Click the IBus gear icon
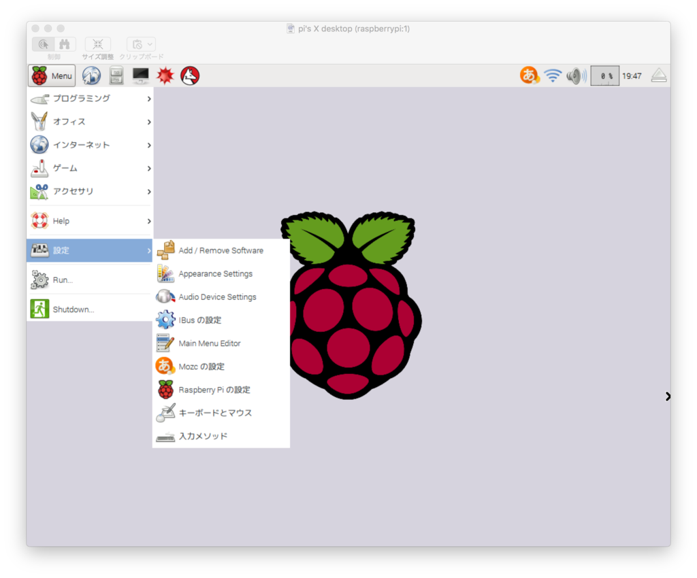Image resolution: width=697 pixels, height=578 pixels. pyautogui.click(x=165, y=320)
